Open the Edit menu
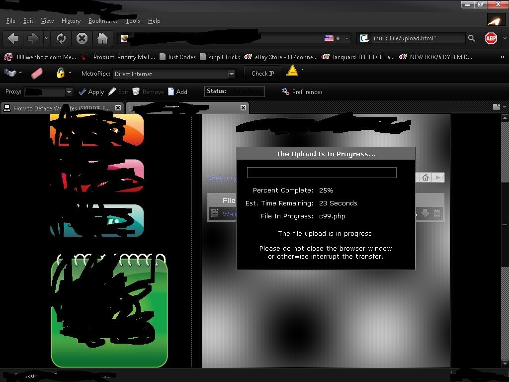This screenshot has width=509, height=382. 28,21
